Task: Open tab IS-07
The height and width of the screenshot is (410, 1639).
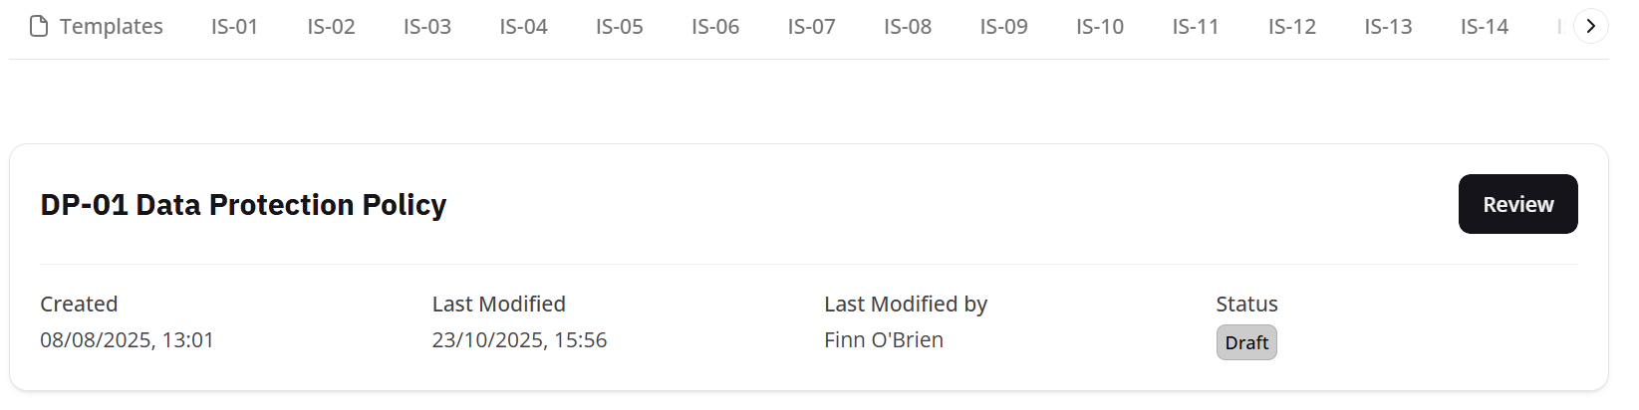Action: click(811, 27)
